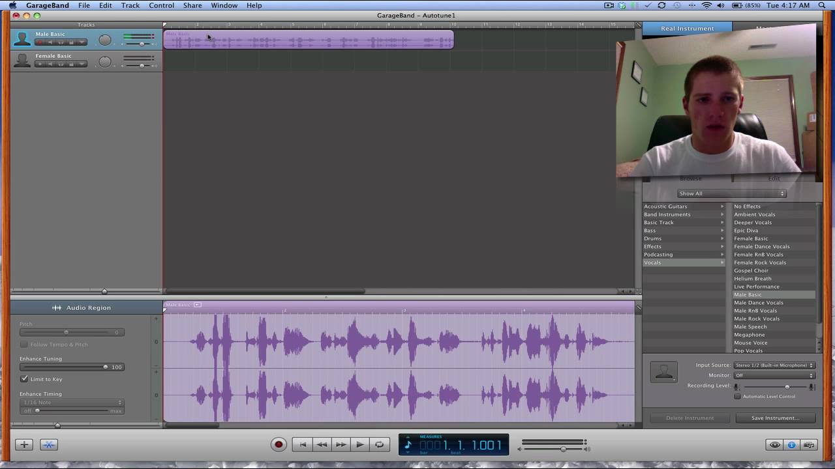Select the Mouse Voice preset
The height and width of the screenshot is (469, 835).
[774, 343]
